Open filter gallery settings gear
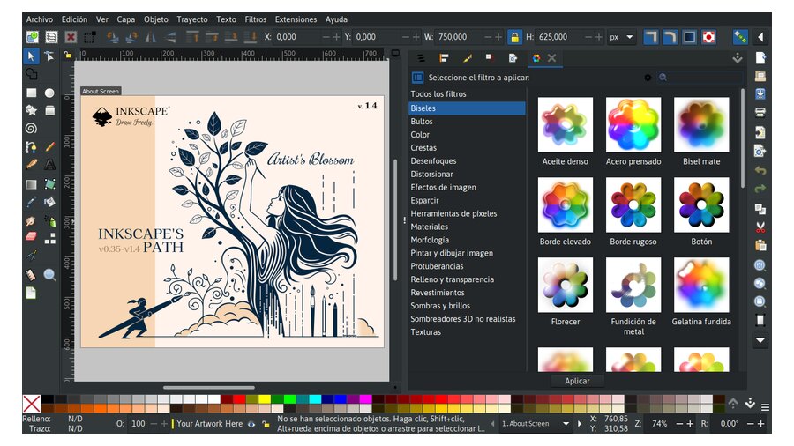This screenshot has width=794, height=446. pos(648,78)
